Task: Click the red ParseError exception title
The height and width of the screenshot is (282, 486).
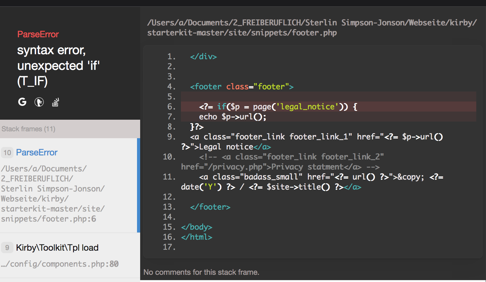Action: (x=38, y=34)
